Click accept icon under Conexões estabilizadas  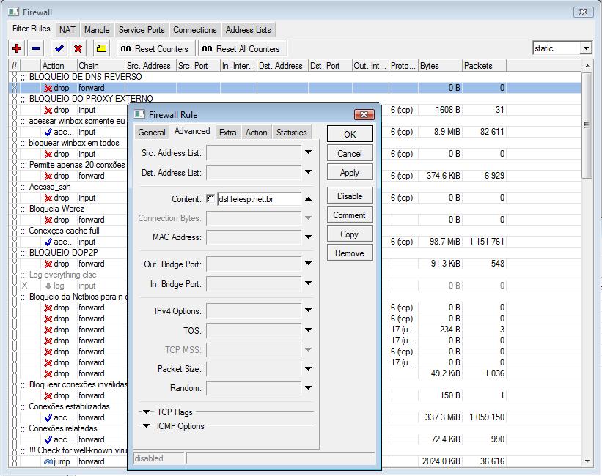[x=48, y=417]
